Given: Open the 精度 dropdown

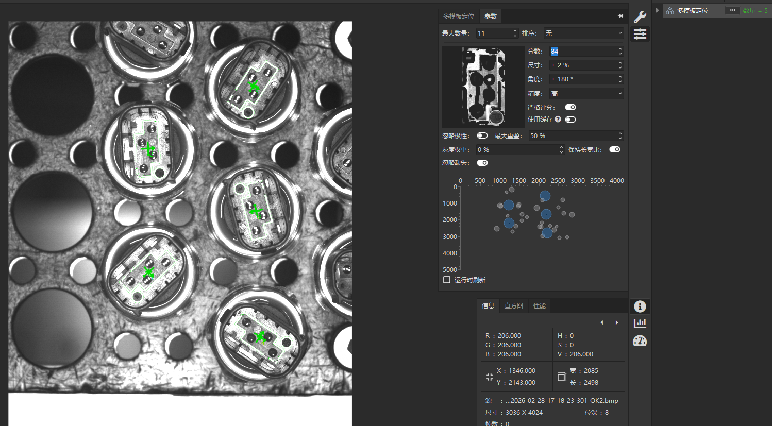Looking at the screenshot, I should [x=586, y=93].
